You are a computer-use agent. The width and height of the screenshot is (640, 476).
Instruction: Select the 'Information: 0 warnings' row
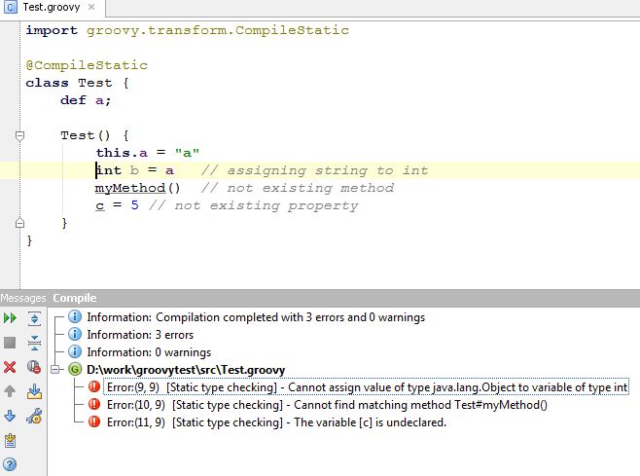pyautogui.click(x=149, y=352)
